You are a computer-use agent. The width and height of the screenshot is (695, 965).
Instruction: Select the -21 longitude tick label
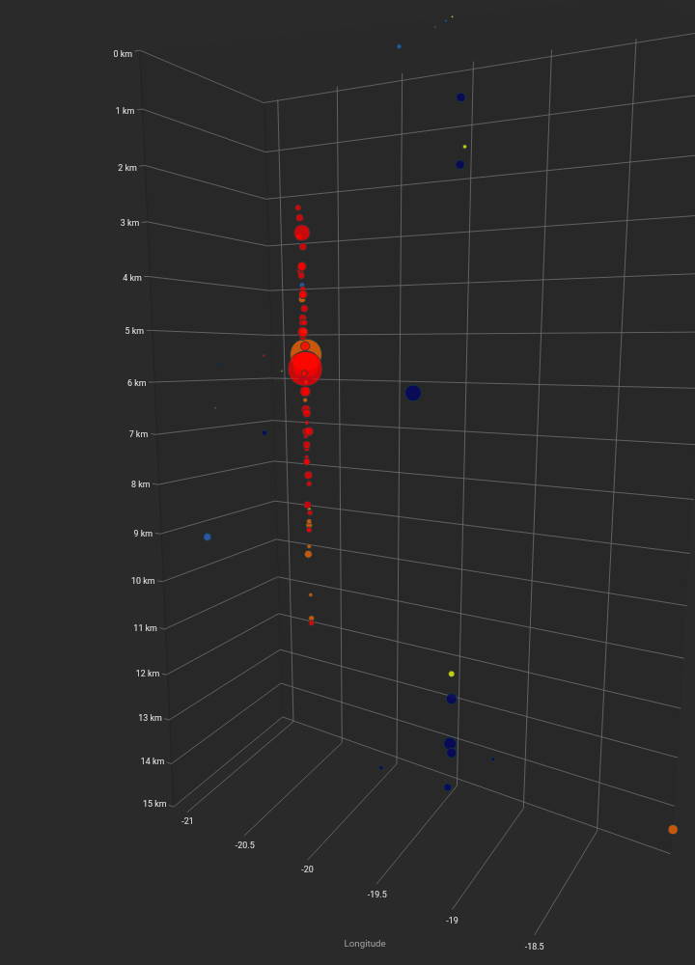click(x=187, y=821)
